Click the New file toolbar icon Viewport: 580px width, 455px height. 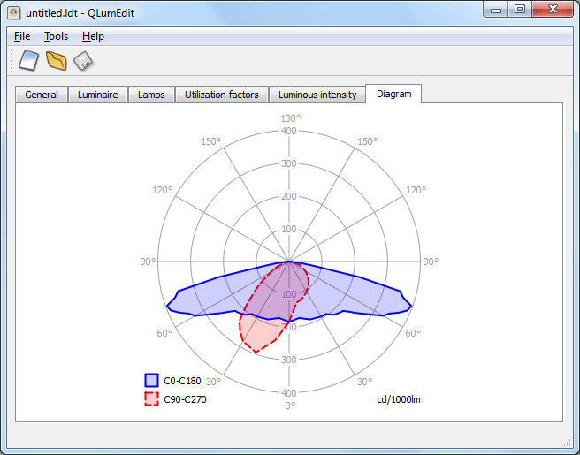tap(29, 61)
